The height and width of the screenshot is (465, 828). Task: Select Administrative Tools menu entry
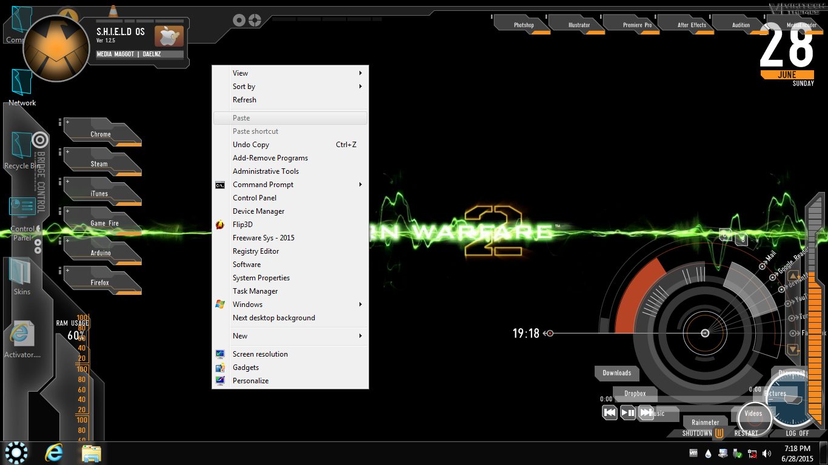coord(290,171)
